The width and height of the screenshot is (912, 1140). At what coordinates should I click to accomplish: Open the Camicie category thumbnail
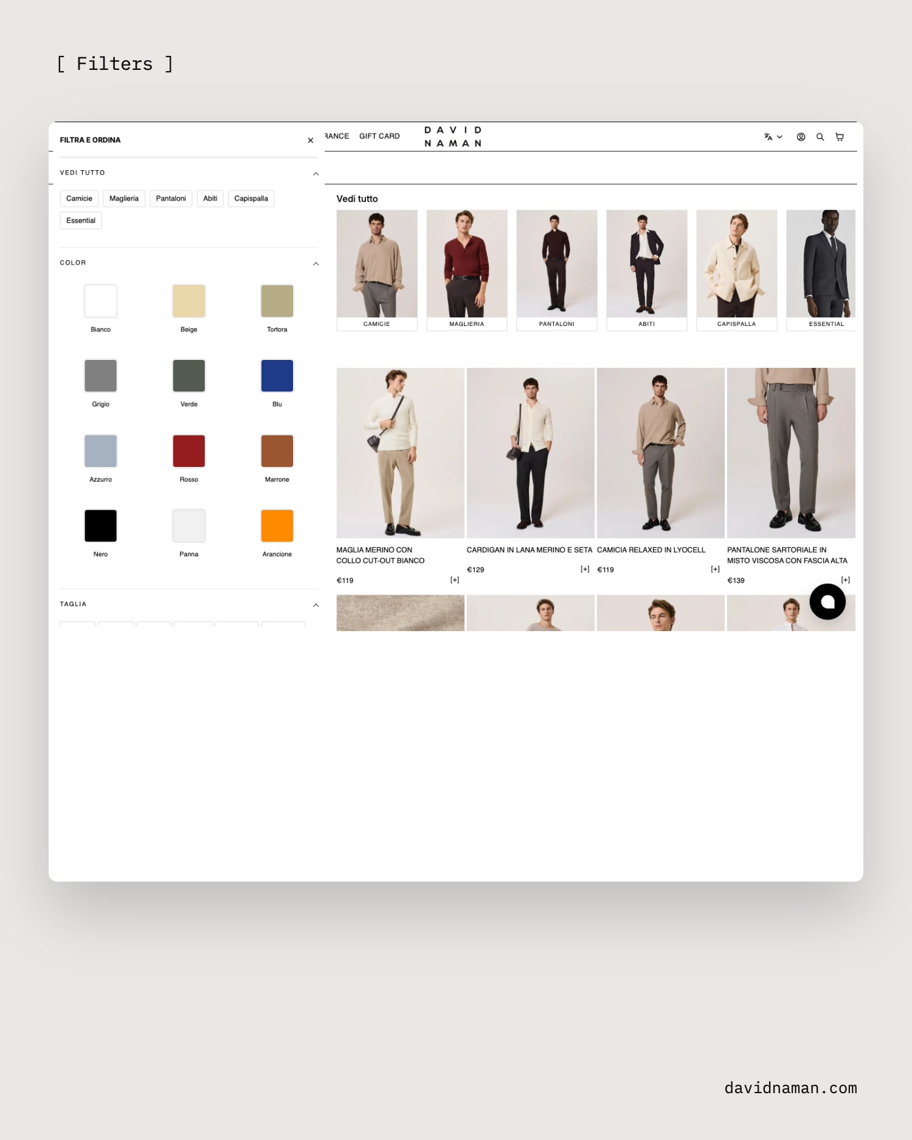click(377, 270)
